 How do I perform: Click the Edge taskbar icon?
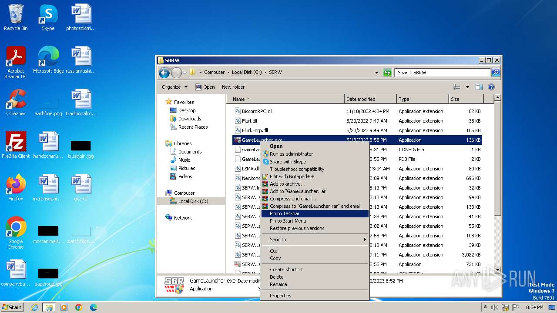[94, 307]
